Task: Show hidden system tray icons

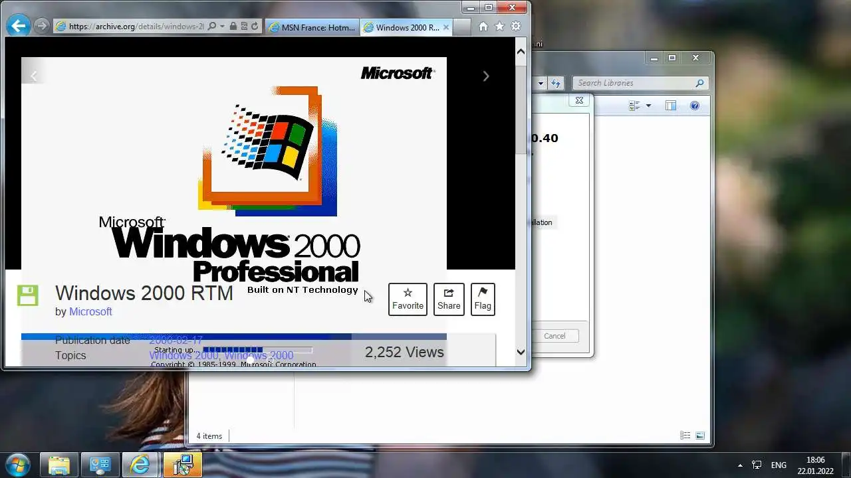Action: (x=740, y=465)
